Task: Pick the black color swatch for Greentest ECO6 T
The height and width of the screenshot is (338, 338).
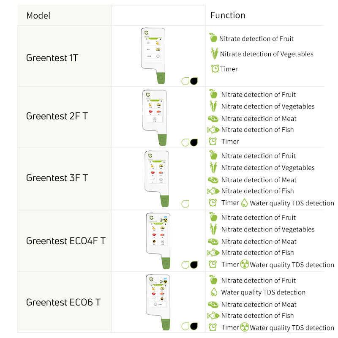Action: point(194,326)
